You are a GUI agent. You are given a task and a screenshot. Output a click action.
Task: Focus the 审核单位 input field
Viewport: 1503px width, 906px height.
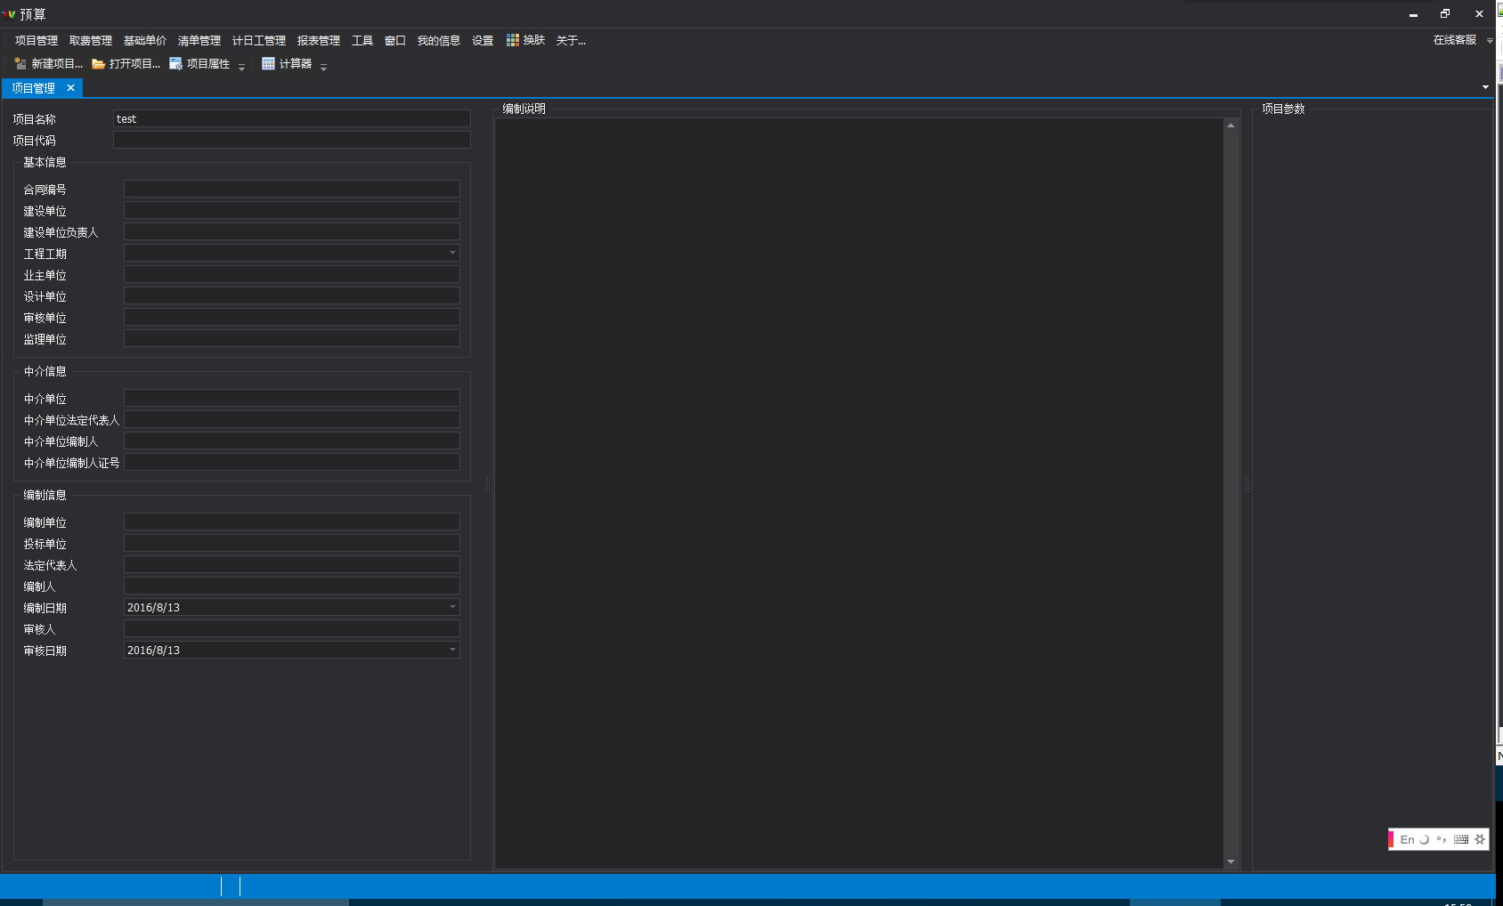pos(292,317)
